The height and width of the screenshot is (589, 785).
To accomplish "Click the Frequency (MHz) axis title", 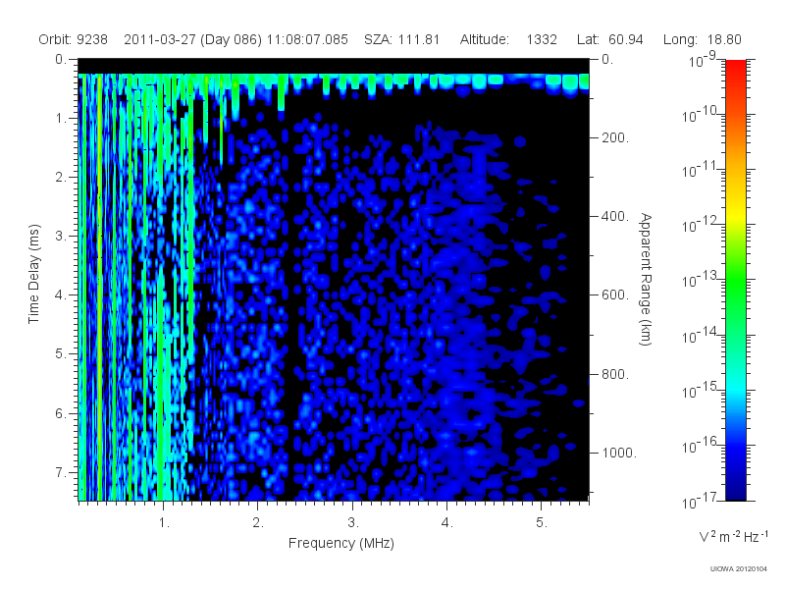I will (341, 544).
